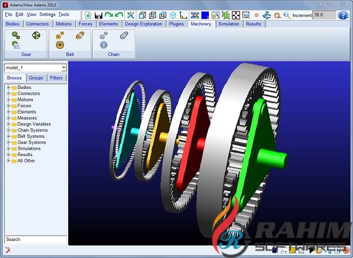Expand the Gear Systems tree folder

(x=8, y=143)
